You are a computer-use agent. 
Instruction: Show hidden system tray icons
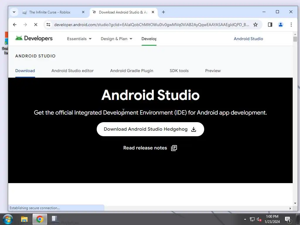245,219
